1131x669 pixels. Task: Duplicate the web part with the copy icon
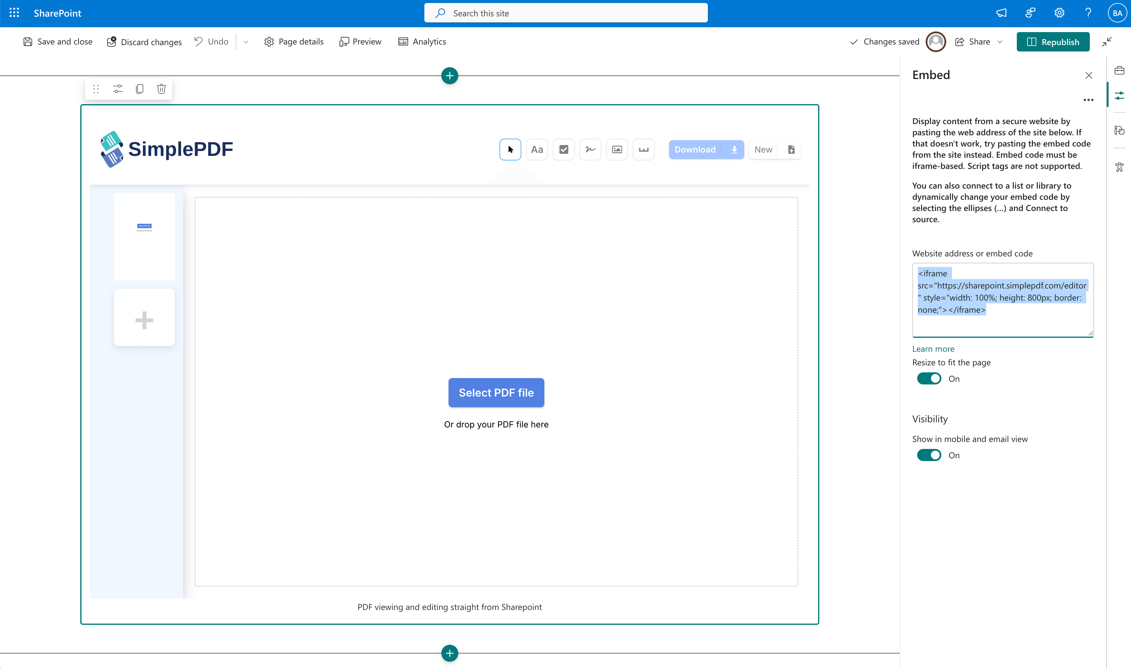[139, 89]
